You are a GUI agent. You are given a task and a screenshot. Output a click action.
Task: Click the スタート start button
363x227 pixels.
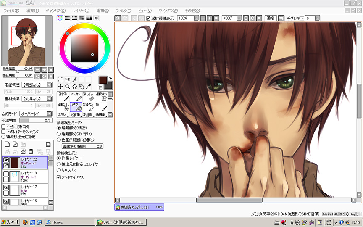[x=10, y=222]
